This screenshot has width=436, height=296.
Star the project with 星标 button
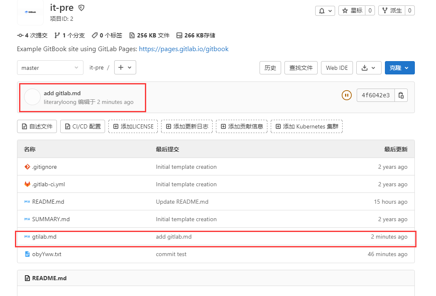pos(352,10)
